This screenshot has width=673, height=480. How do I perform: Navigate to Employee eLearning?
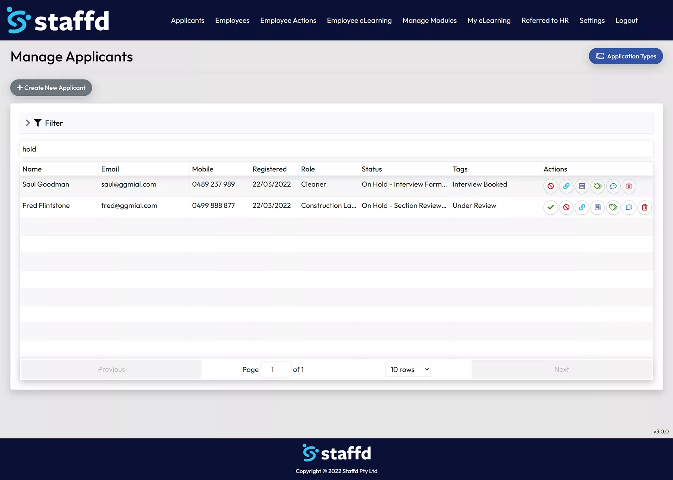(x=359, y=20)
